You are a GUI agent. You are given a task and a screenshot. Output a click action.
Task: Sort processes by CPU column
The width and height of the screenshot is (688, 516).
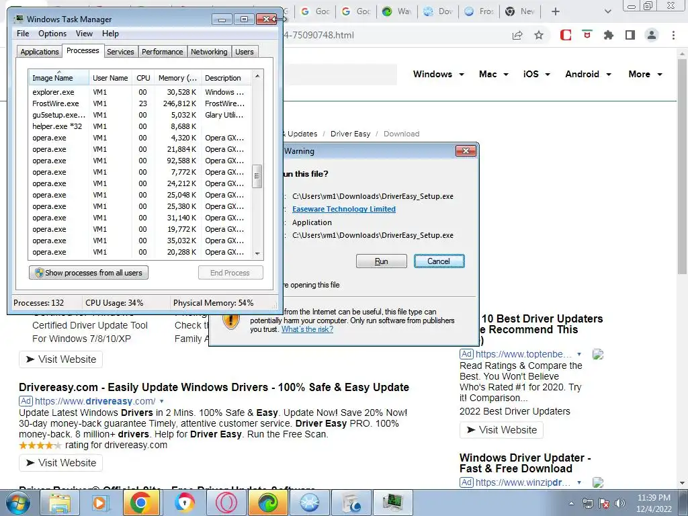pos(143,78)
